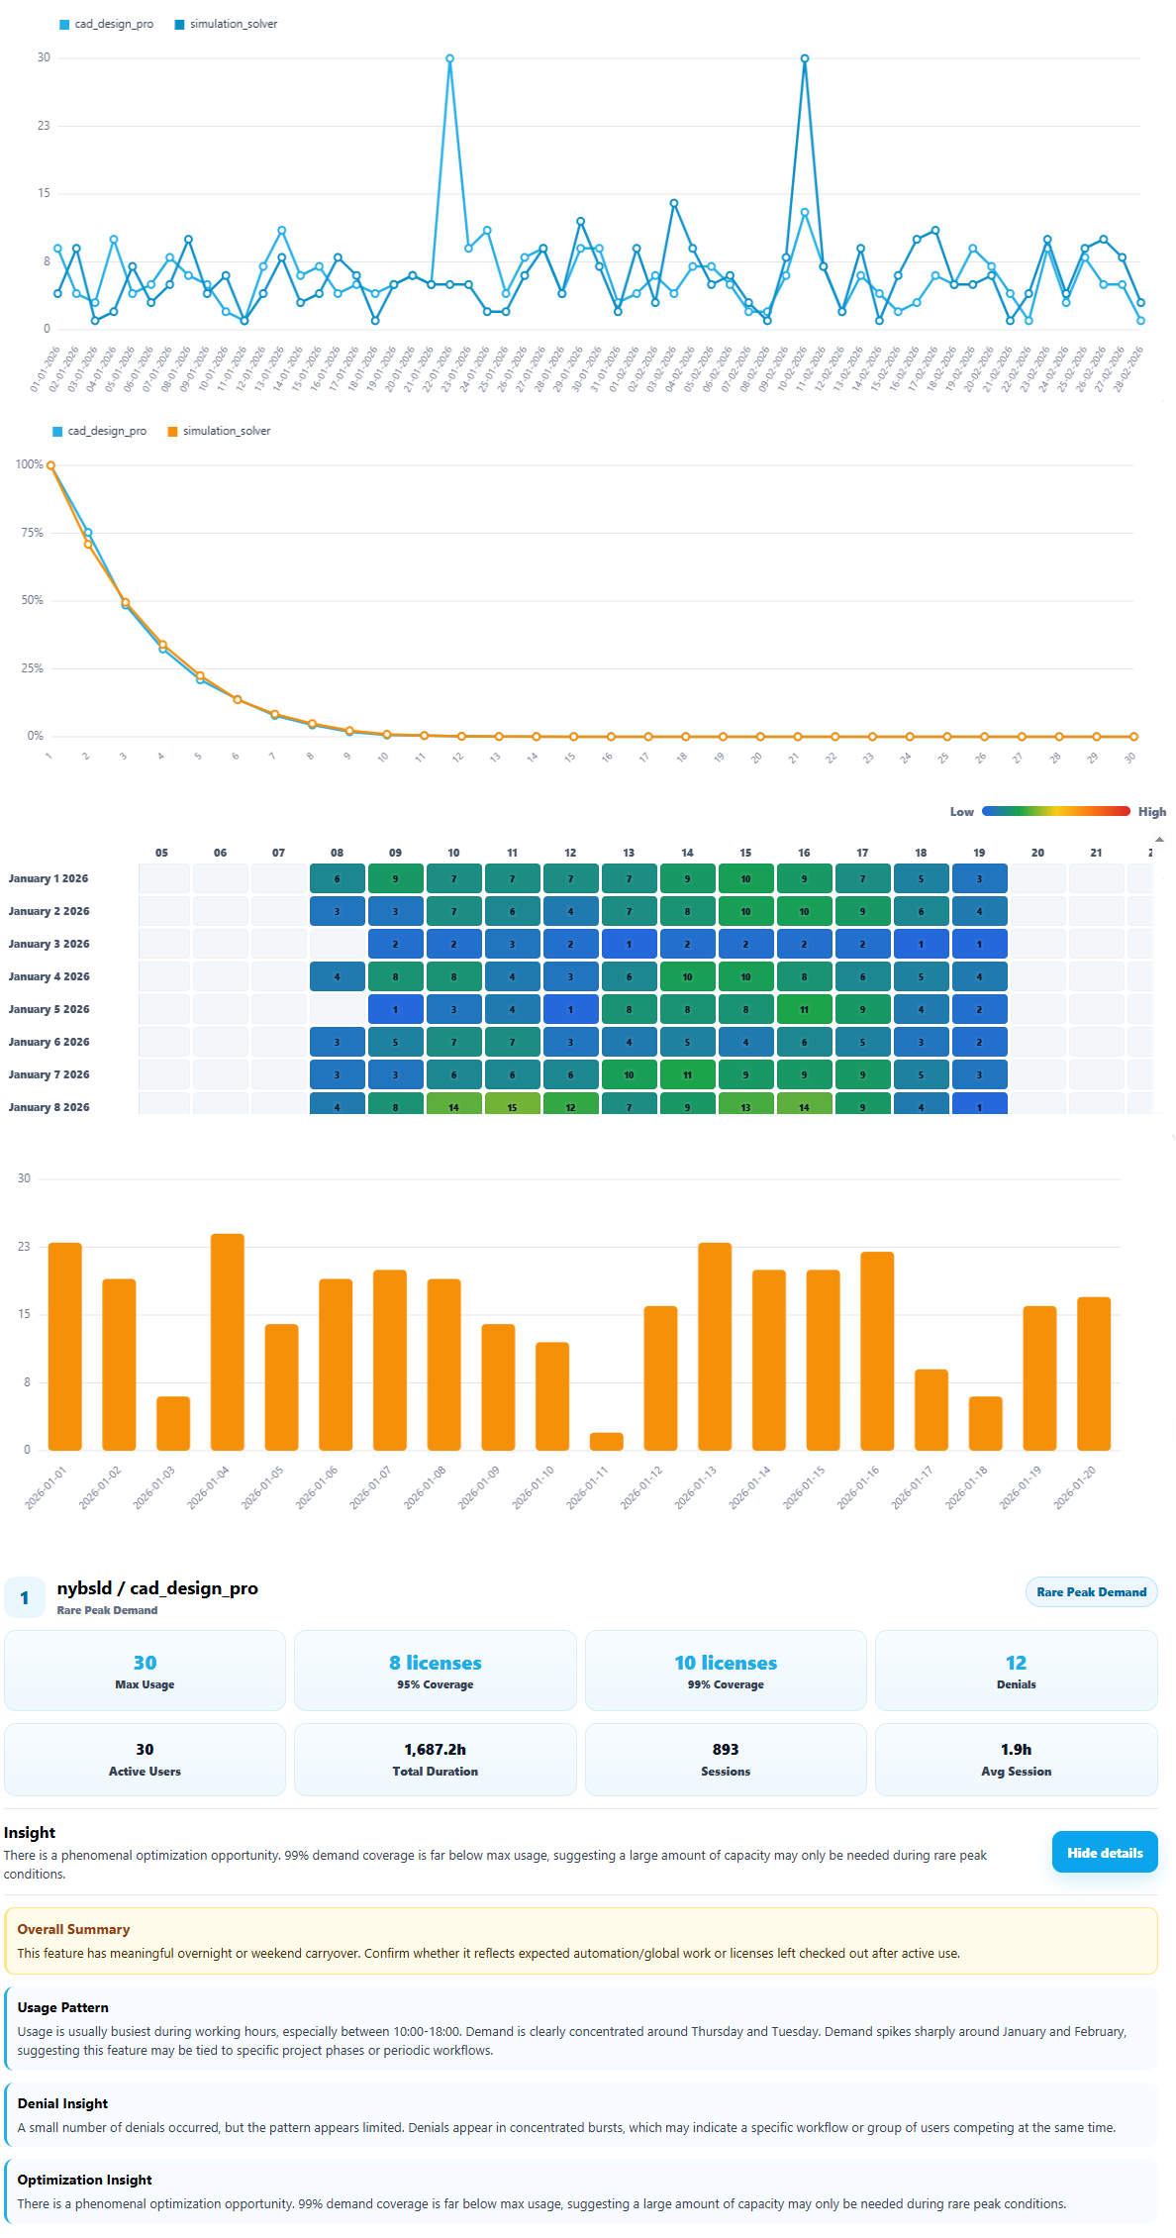1176x2238 pixels.
Task: Click January 3 2026 hour 13 cell showing 1
Action: [x=629, y=944]
